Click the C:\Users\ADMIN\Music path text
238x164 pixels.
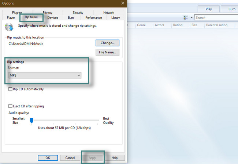point(26,44)
